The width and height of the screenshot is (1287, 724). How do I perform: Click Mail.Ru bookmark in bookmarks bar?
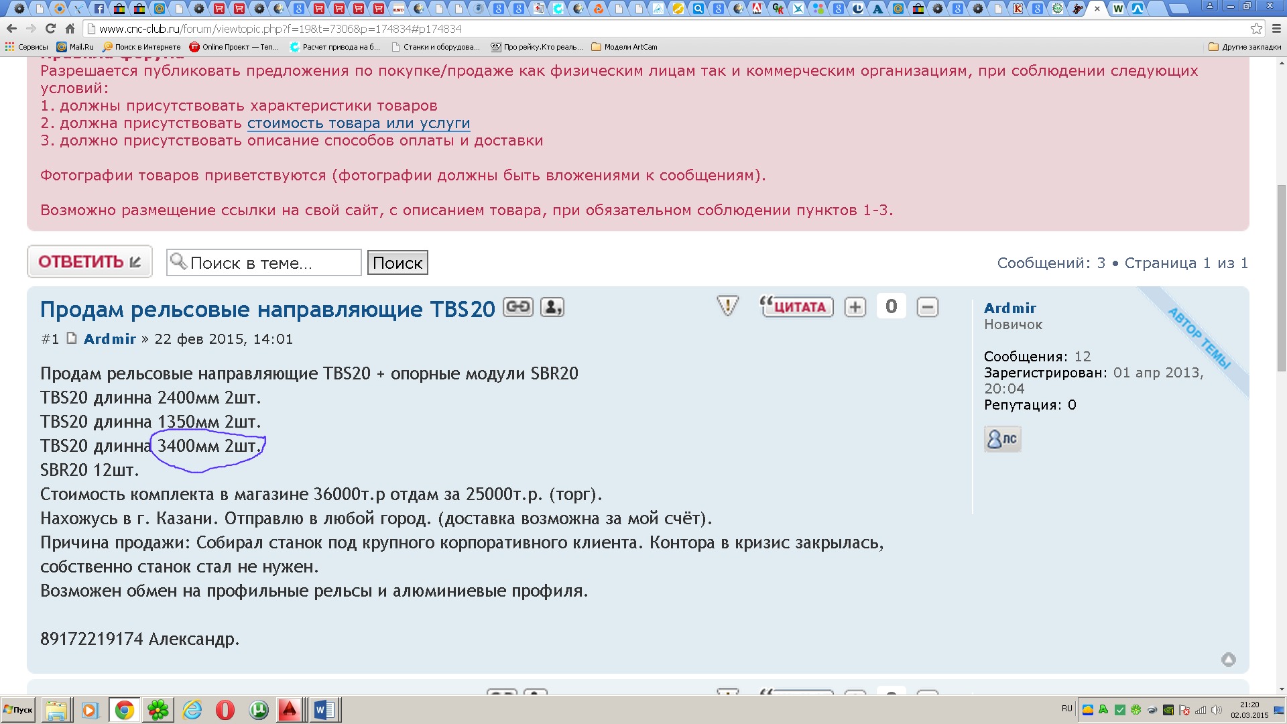point(75,47)
